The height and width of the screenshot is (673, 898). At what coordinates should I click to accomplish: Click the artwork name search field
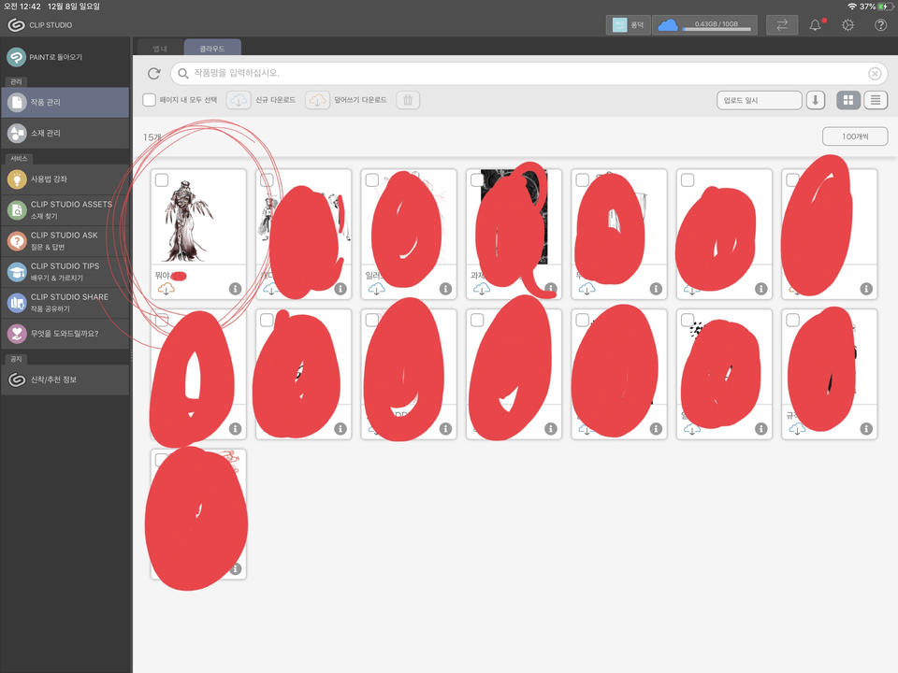524,73
